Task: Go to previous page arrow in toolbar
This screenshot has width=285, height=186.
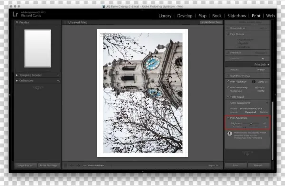Action: click(72, 166)
